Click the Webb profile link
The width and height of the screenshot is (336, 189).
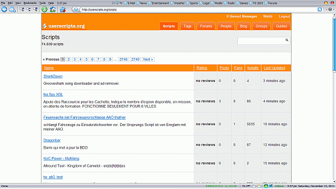[268, 16]
